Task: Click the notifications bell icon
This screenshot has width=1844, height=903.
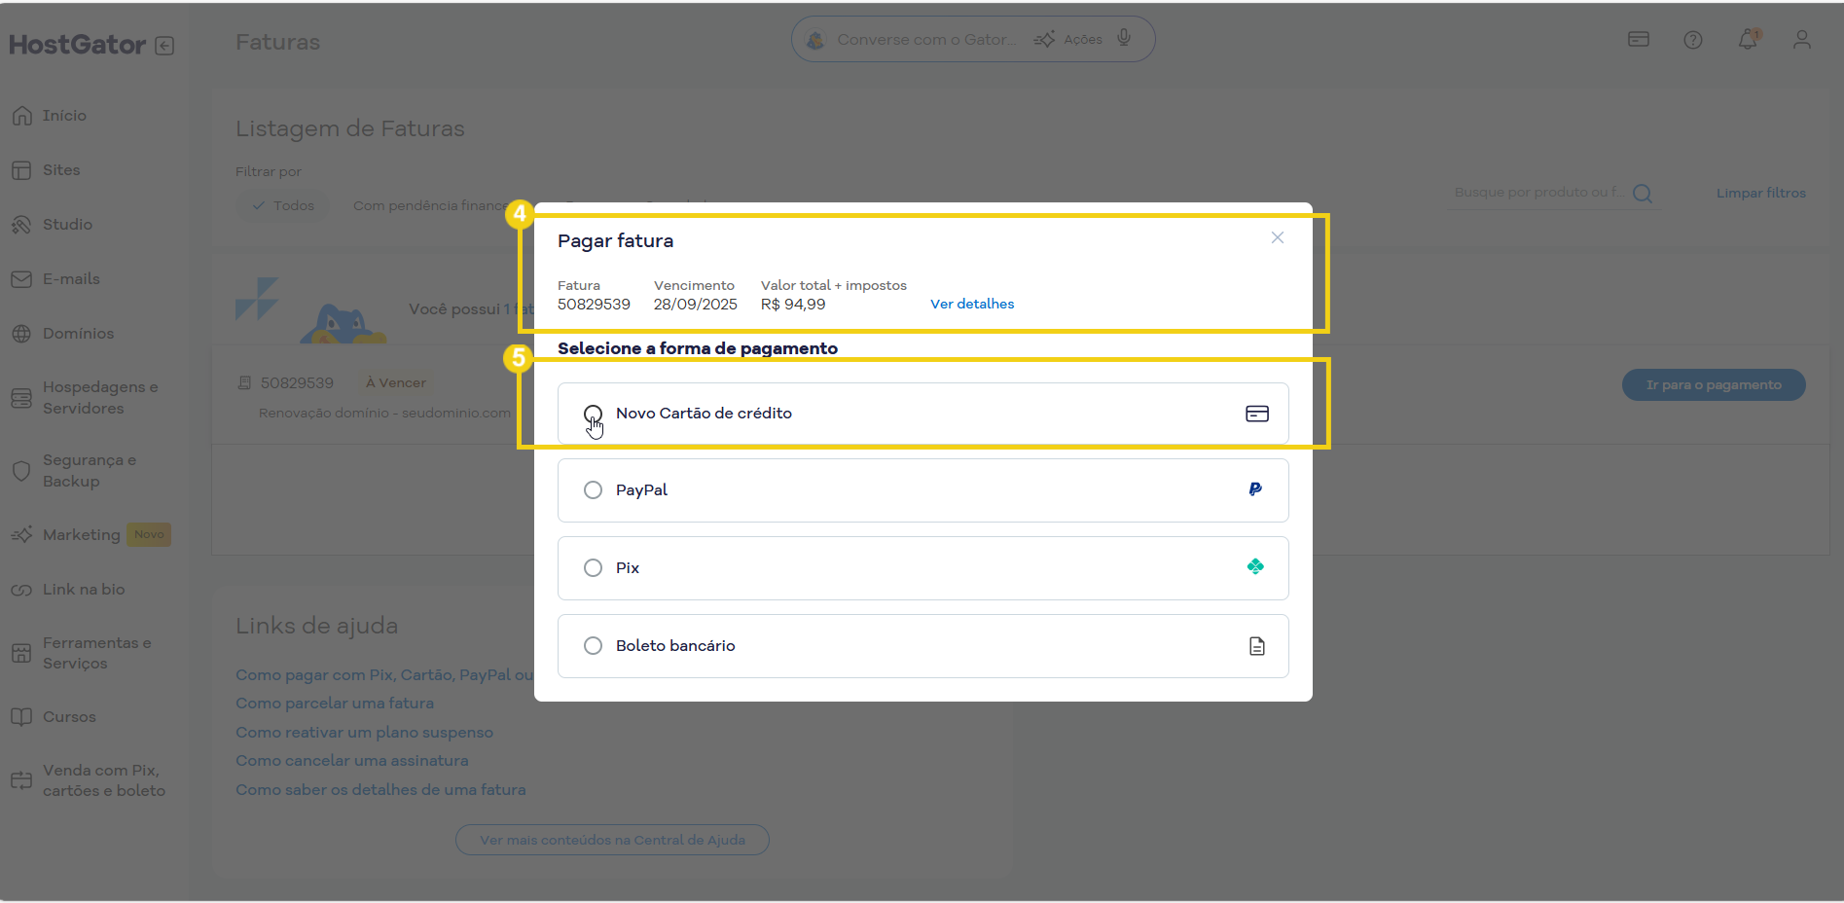Action: tap(1748, 40)
